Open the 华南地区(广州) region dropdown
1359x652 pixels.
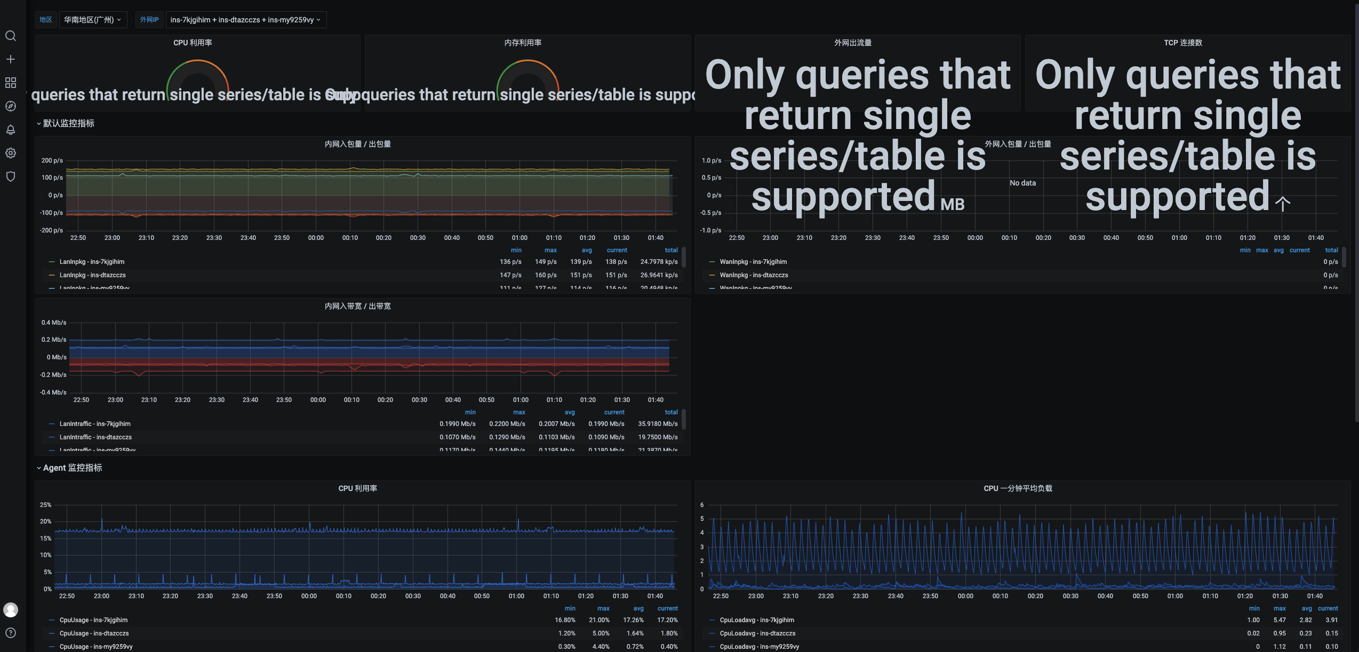tap(93, 20)
